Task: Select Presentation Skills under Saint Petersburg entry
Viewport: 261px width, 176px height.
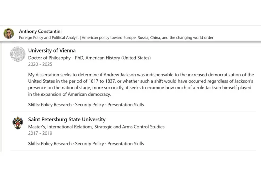Action: click(x=126, y=143)
